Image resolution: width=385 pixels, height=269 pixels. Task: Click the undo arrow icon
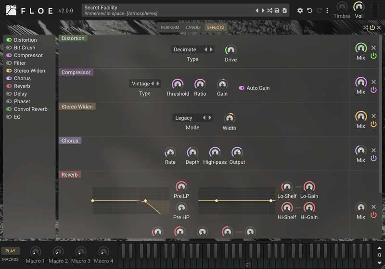[x=309, y=11]
